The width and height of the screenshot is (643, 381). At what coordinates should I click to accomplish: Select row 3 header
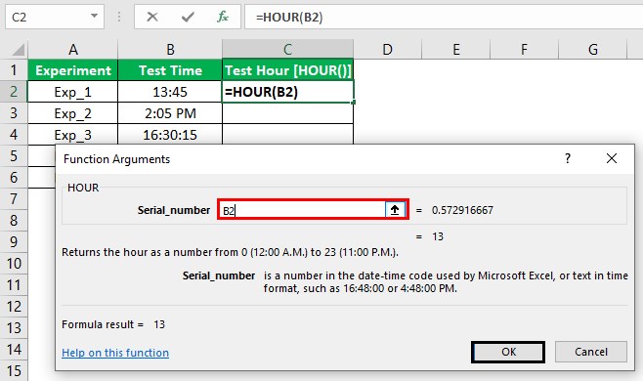coord(14,112)
